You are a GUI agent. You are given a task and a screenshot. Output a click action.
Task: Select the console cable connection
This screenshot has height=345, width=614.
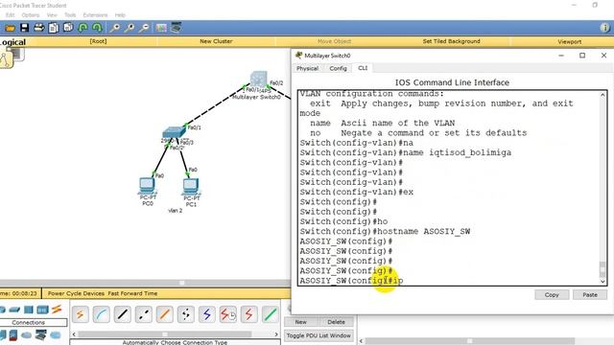click(102, 314)
